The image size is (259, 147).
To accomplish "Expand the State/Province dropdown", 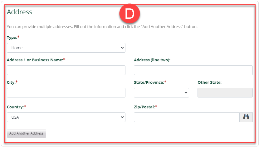I will point(161,92).
